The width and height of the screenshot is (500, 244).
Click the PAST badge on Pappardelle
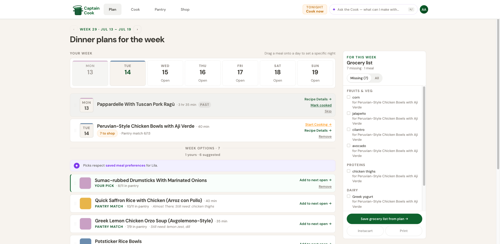(204, 105)
